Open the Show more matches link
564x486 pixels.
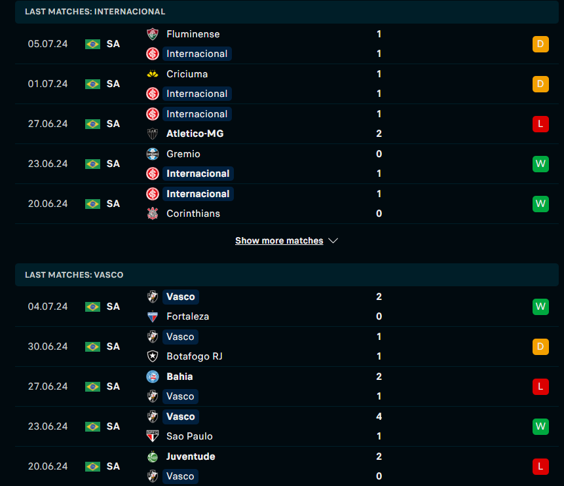(x=279, y=240)
